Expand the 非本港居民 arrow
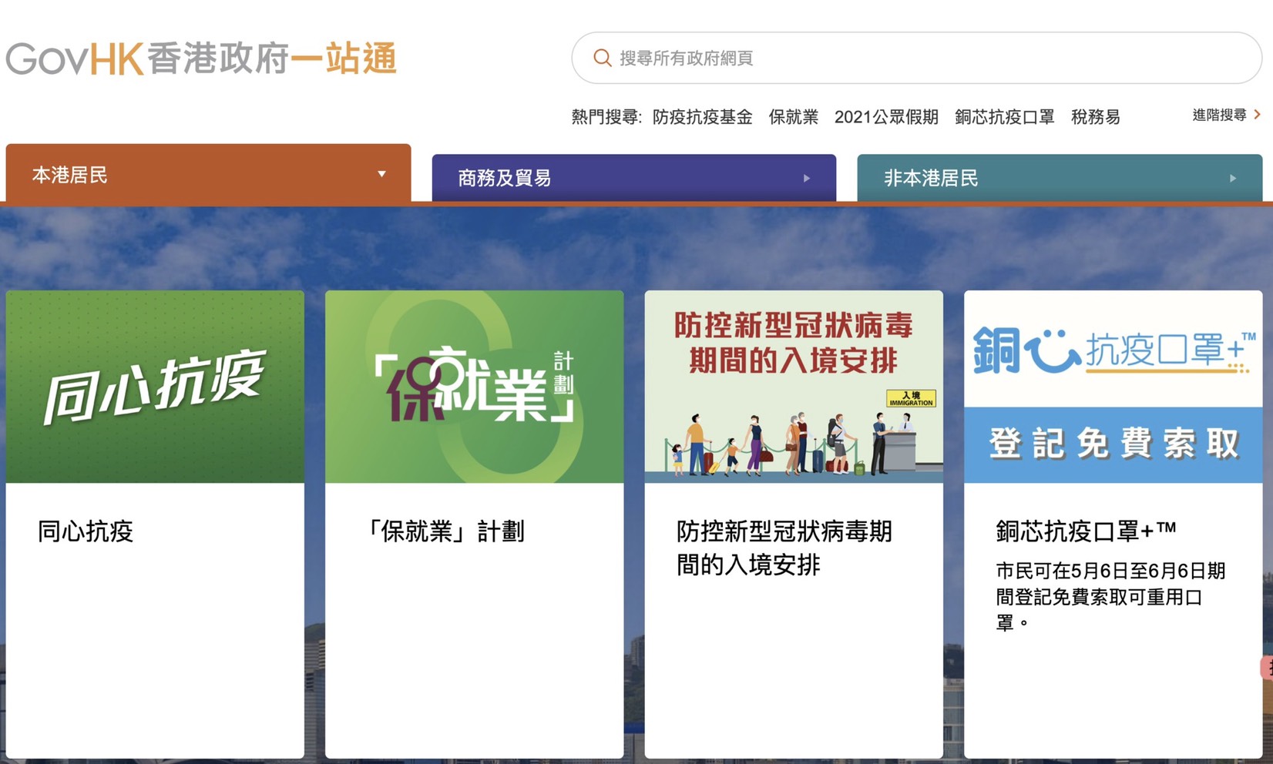This screenshot has height=764, width=1273. [x=1233, y=178]
